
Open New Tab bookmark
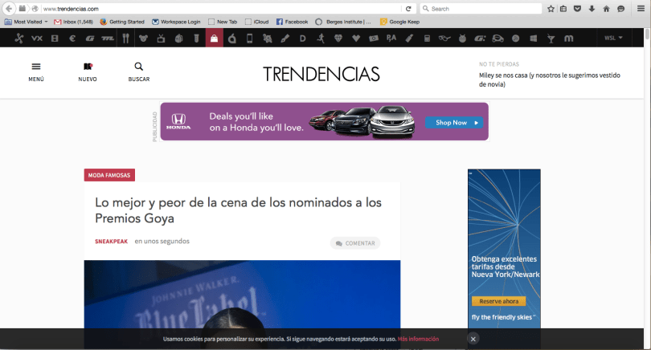pos(223,22)
